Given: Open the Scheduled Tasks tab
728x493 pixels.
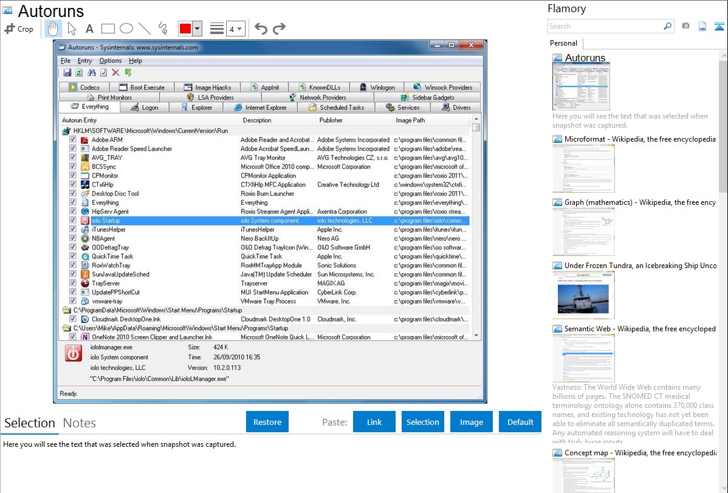Looking at the screenshot, I should click(336, 108).
